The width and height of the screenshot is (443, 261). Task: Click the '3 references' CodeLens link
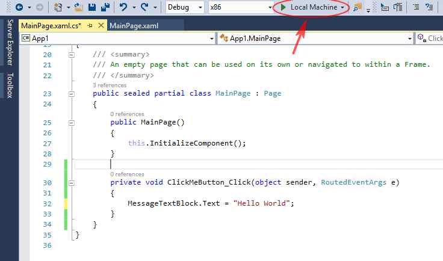pos(110,85)
